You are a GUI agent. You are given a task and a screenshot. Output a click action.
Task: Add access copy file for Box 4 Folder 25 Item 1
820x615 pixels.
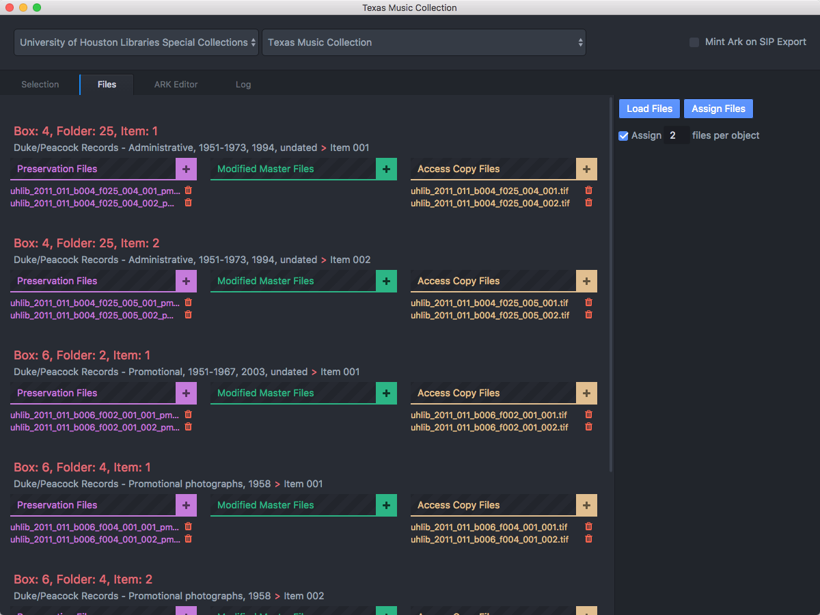(586, 169)
